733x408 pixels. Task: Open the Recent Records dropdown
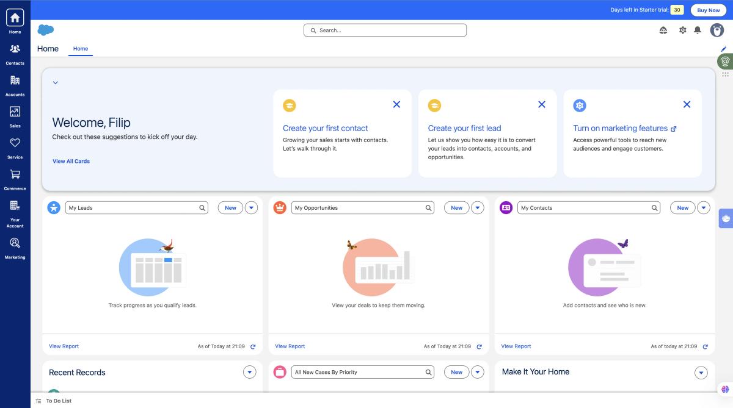click(x=249, y=372)
